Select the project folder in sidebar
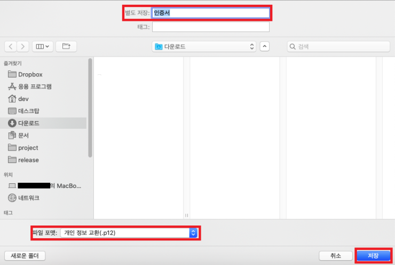The height and width of the screenshot is (265, 395). (28, 148)
